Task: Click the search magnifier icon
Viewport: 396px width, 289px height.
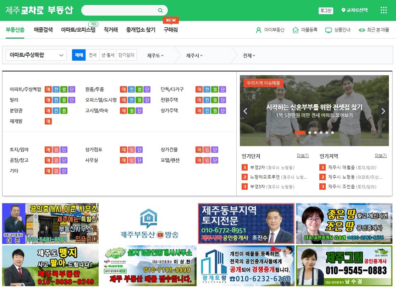Action: [x=160, y=10]
